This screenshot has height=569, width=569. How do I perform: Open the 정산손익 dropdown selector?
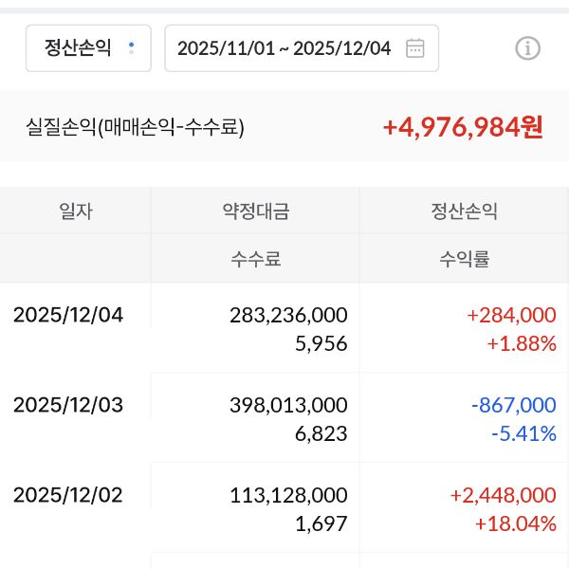point(87,48)
